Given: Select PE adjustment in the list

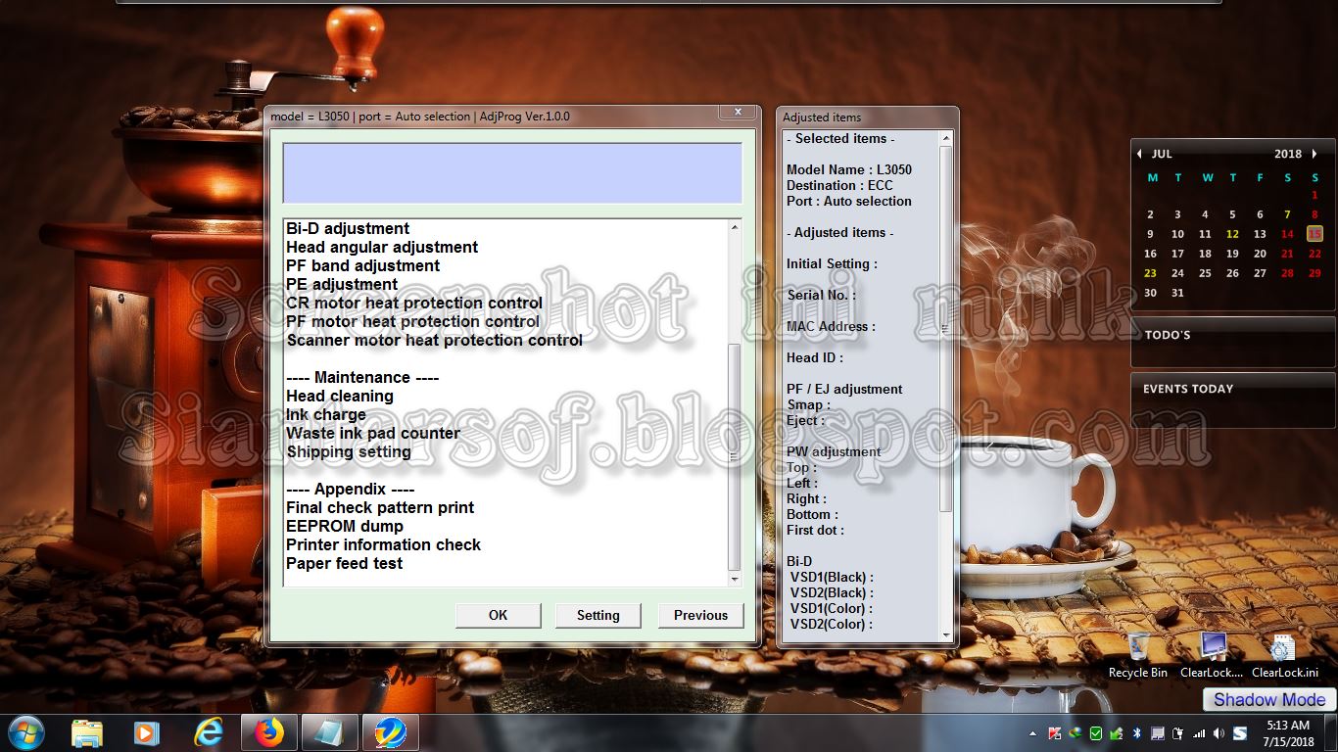Looking at the screenshot, I should click(x=342, y=284).
